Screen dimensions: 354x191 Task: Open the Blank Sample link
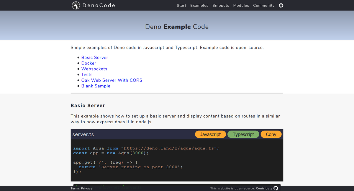(x=96, y=86)
